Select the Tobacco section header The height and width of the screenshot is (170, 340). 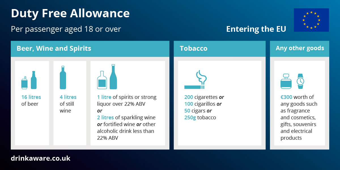194,48
